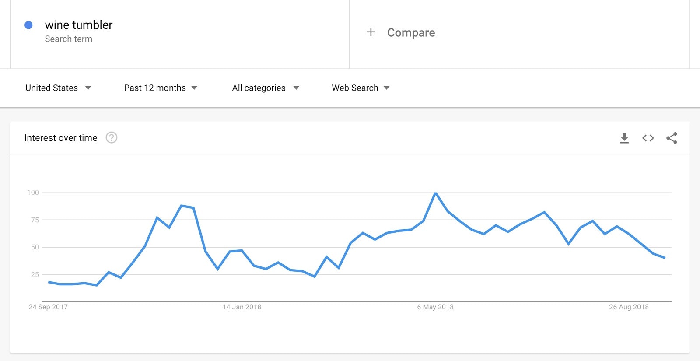Click the Compare text to add term

pos(411,33)
